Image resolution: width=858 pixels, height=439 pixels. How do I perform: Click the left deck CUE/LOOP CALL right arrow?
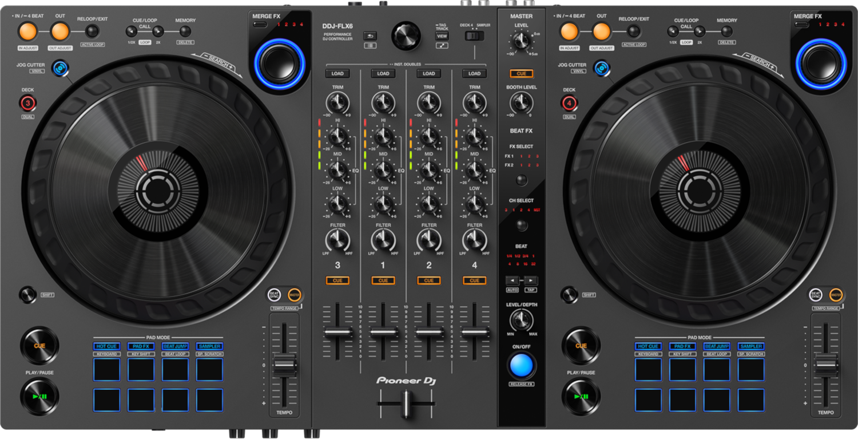[x=158, y=31]
